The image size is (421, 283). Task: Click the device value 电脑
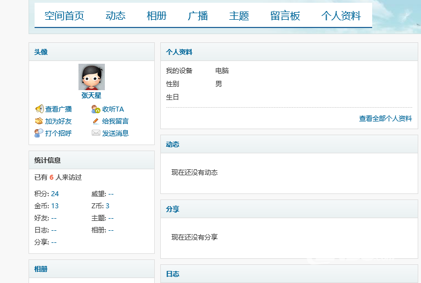pyautogui.click(x=222, y=71)
